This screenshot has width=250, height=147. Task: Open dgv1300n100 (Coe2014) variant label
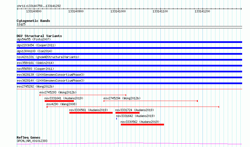pos(35,51)
